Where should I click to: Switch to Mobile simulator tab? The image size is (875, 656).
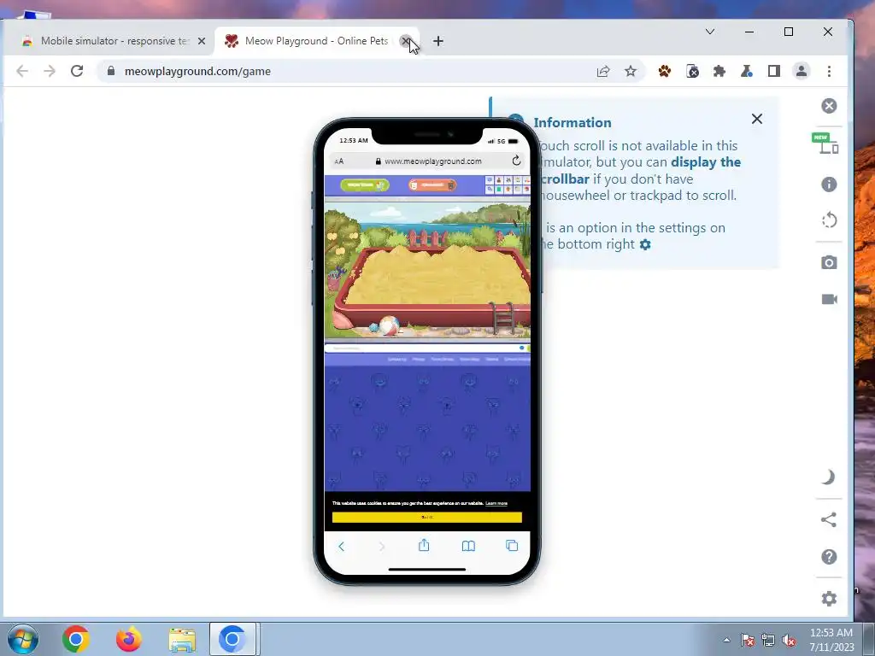tap(106, 41)
